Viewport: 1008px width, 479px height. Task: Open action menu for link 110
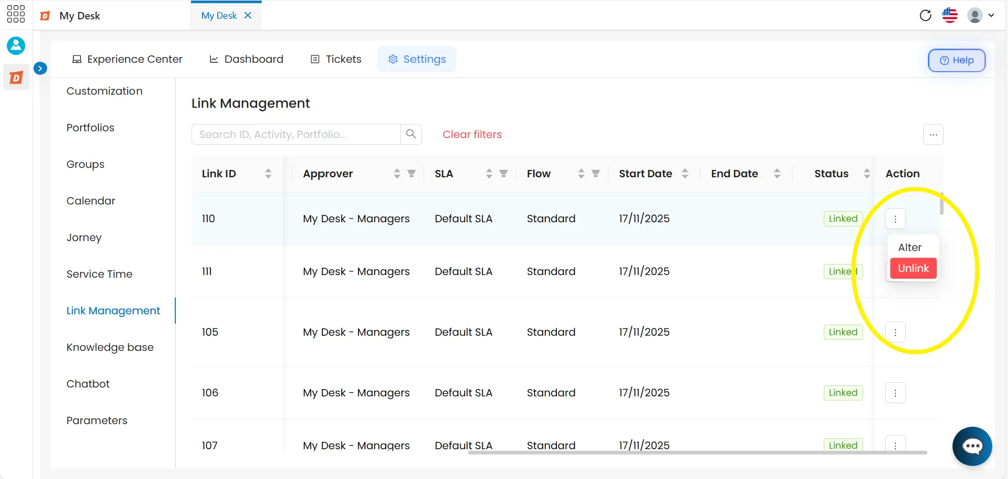pos(895,219)
